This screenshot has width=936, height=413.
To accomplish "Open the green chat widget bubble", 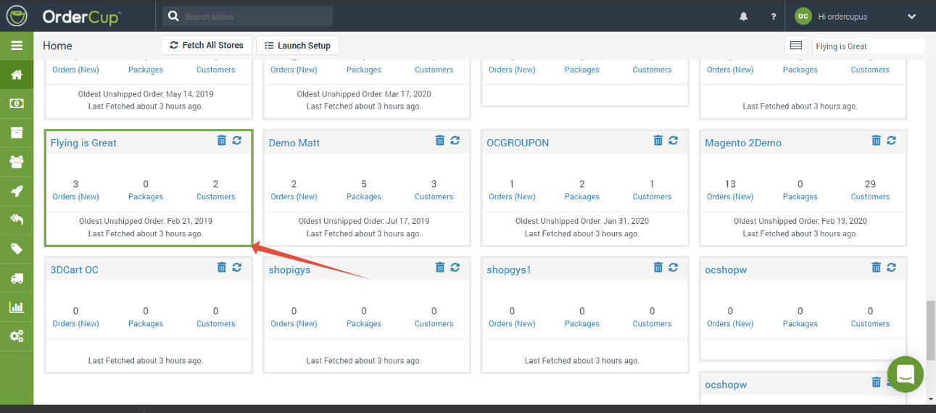I will pos(905,374).
